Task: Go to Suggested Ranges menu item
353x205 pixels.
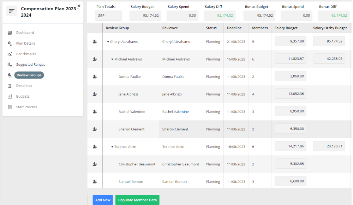Action: pos(30,65)
